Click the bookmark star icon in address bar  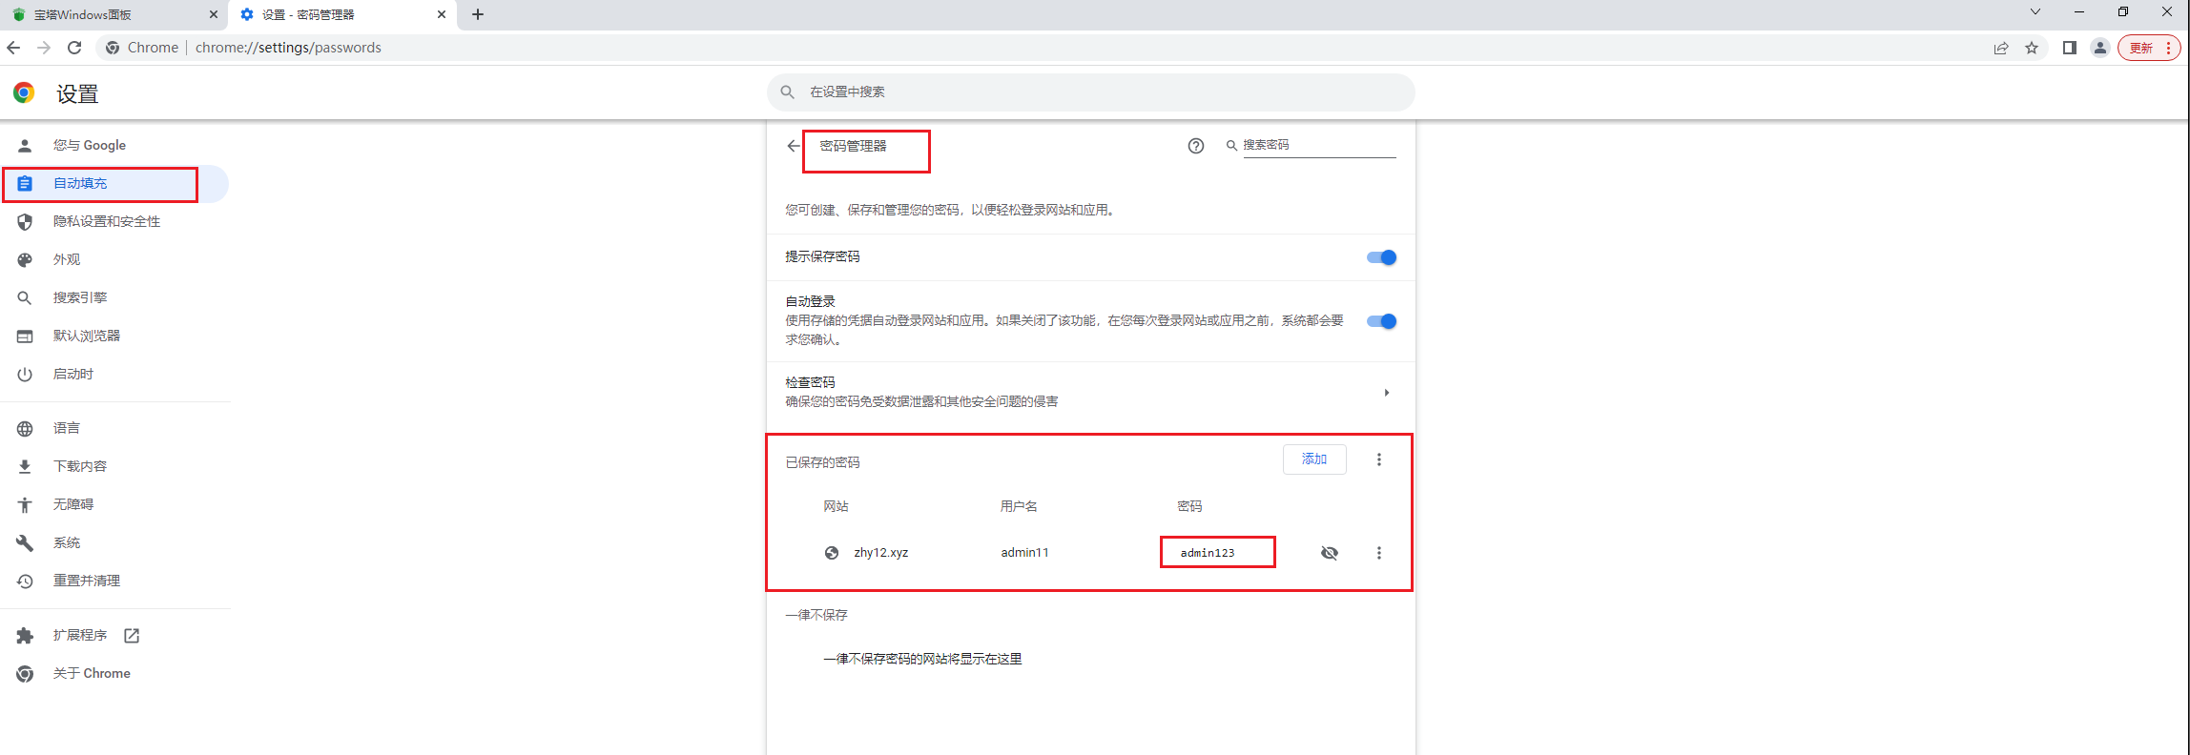[x=2032, y=48]
